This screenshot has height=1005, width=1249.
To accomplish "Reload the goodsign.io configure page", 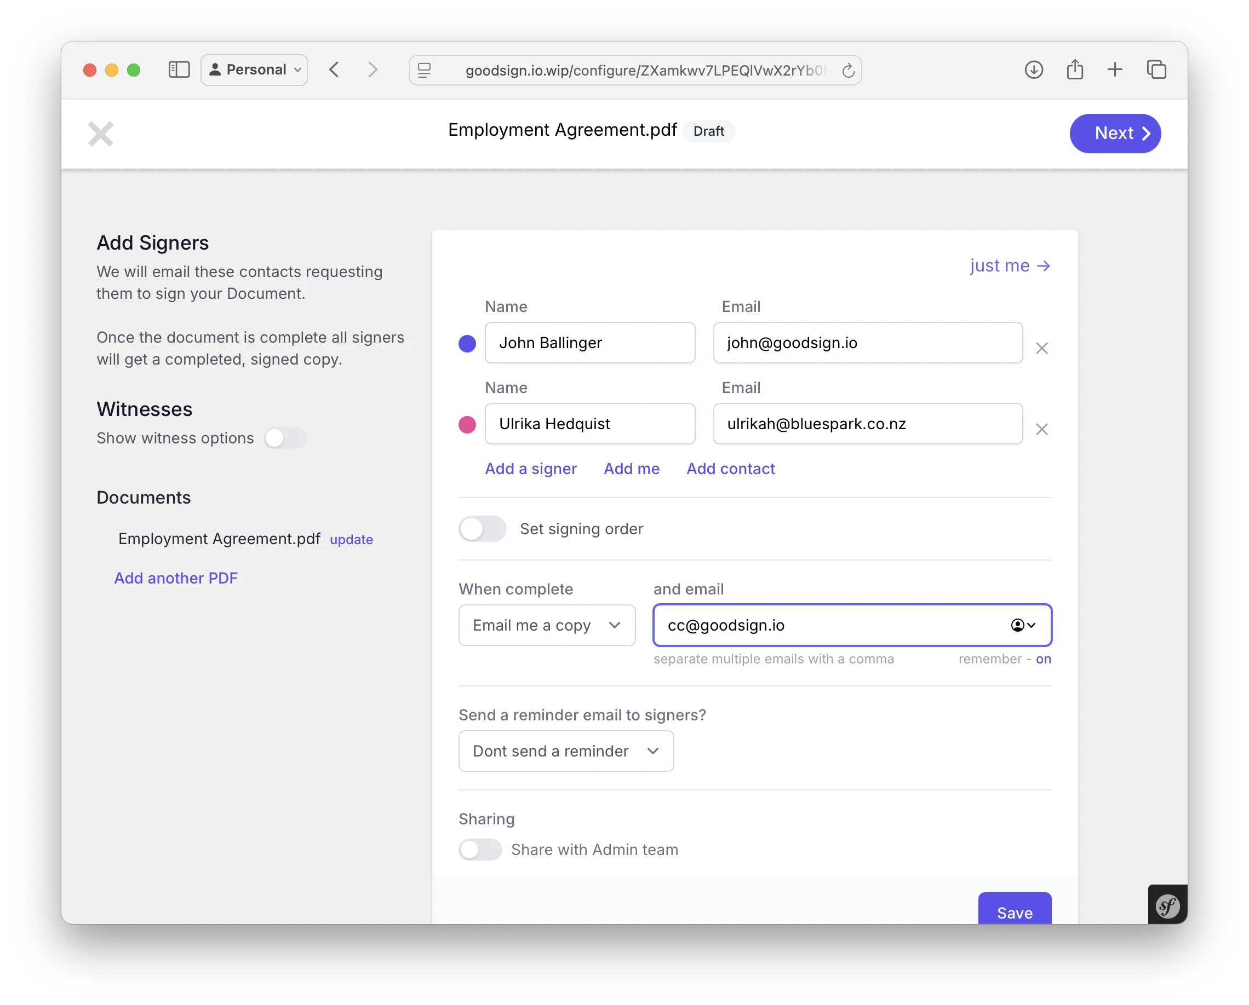I will [848, 70].
